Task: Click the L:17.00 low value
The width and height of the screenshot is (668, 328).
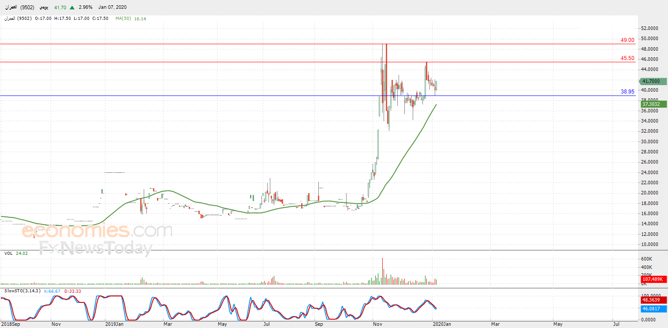Action: coord(82,19)
